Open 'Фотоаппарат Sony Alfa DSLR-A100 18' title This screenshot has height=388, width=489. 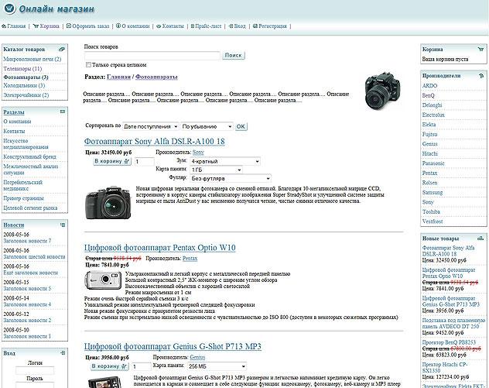(x=155, y=142)
